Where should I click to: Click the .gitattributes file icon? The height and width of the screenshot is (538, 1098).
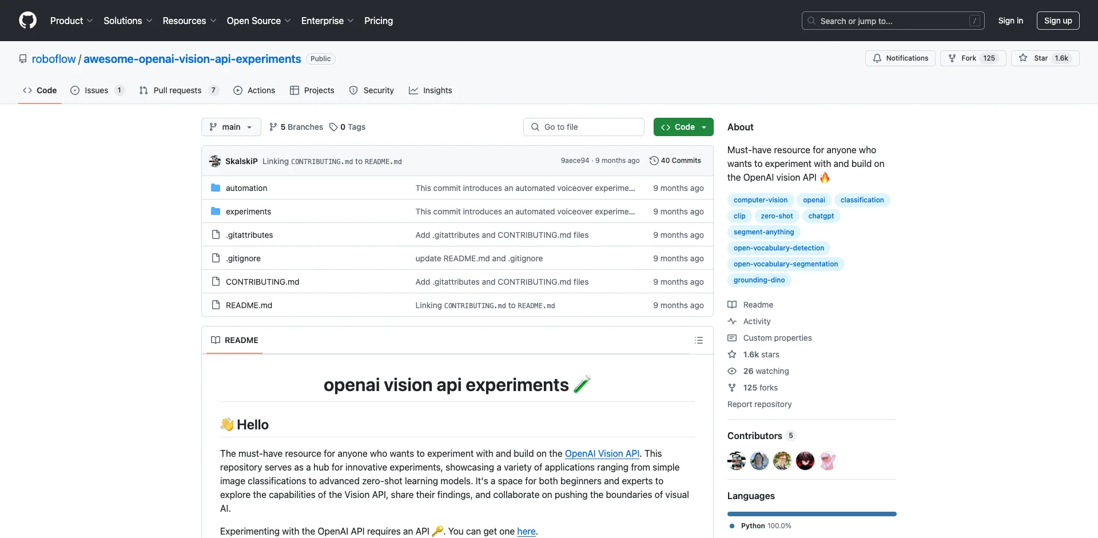tap(216, 234)
